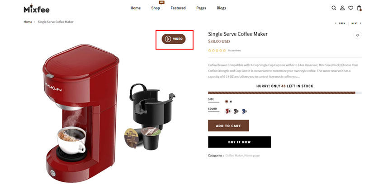
Task: Open the shopping bag cart icon
Action: coord(359,8)
